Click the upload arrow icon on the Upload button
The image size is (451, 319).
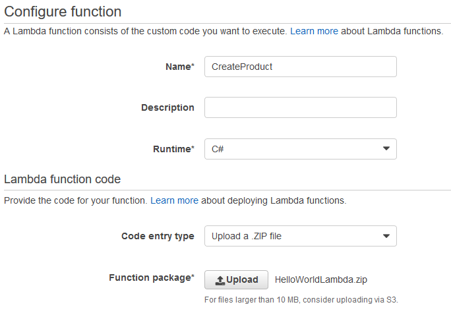pos(220,280)
